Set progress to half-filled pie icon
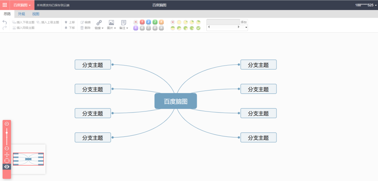Viewport: 378px width, 181px height. point(173,28)
